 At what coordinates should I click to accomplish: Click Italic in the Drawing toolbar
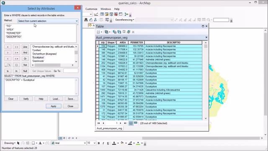click(103, 143)
